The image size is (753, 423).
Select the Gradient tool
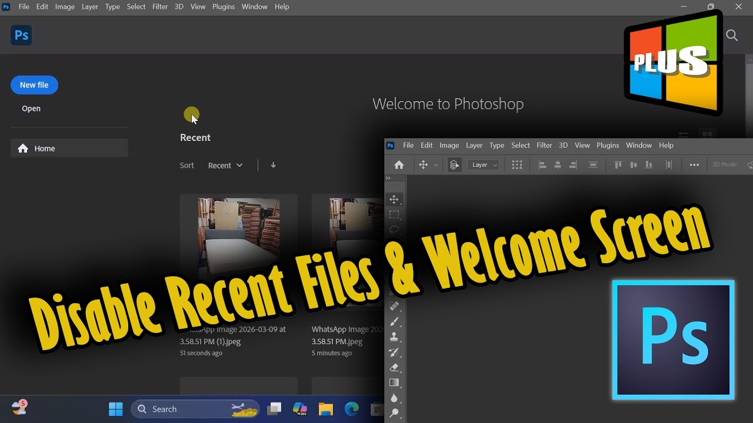tap(394, 382)
